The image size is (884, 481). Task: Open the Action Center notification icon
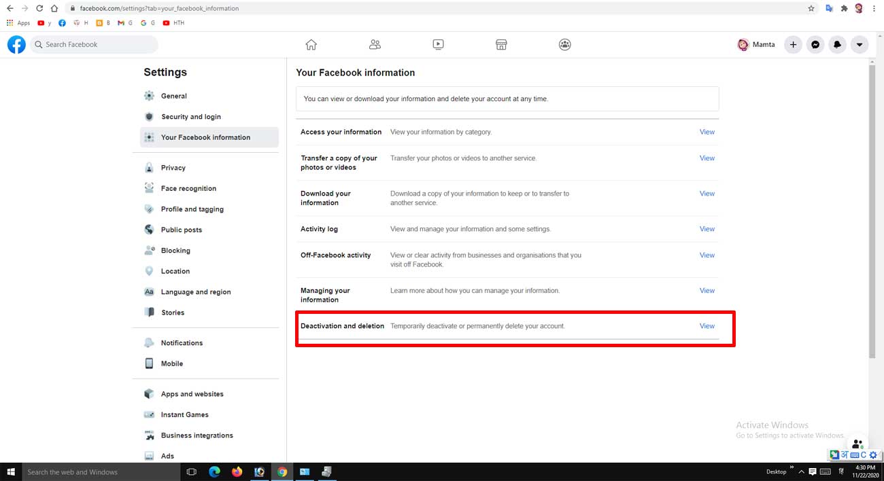(812, 471)
